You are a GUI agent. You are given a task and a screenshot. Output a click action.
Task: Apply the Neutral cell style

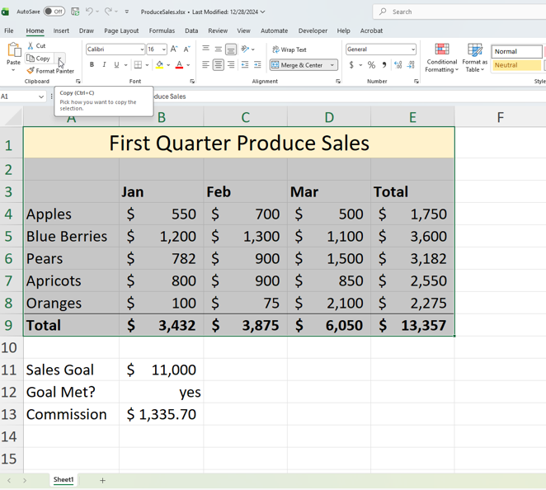516,65
